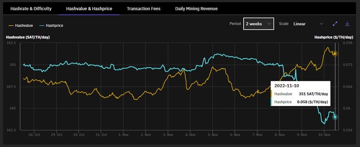Click the 8. Nov axis label
The image size is (360, 147).
[x=279, y=134]
